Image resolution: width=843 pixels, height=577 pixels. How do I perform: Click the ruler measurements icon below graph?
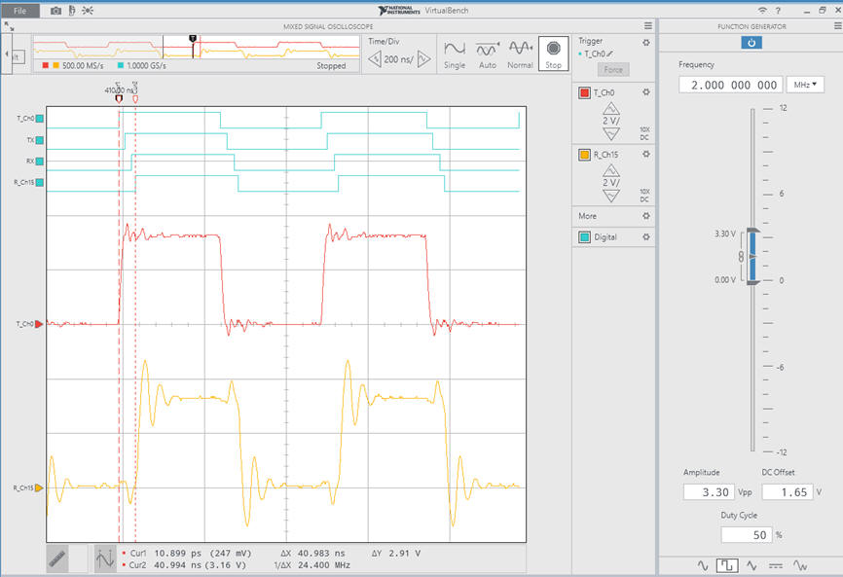click(x=57, y=559)
